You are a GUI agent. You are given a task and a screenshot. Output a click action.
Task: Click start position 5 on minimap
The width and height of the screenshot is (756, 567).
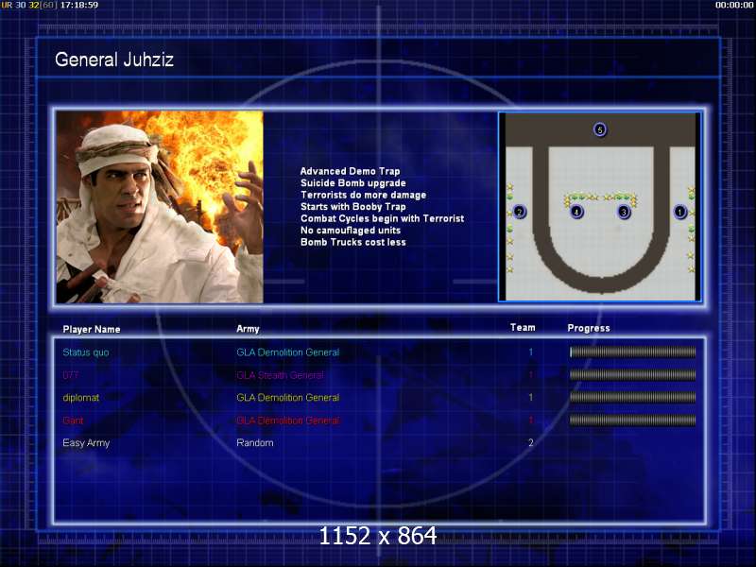tap(600, 129)
